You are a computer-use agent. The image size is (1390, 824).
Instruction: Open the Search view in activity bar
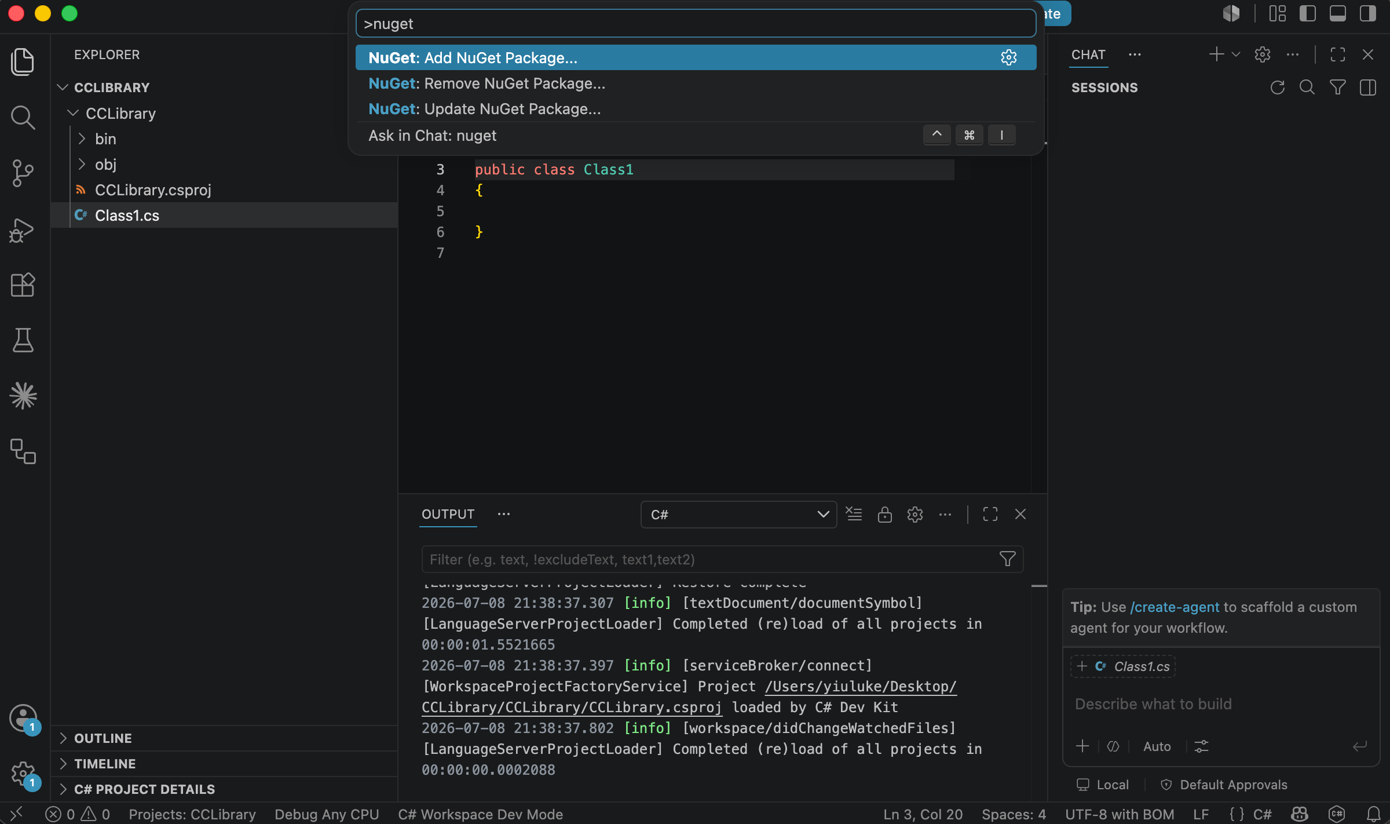click(x=23, y=117)
